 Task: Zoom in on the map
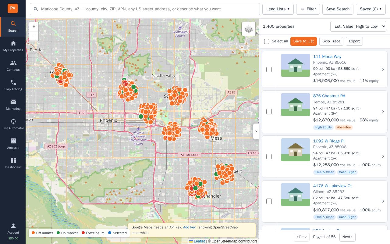click(x=34, y=27)
